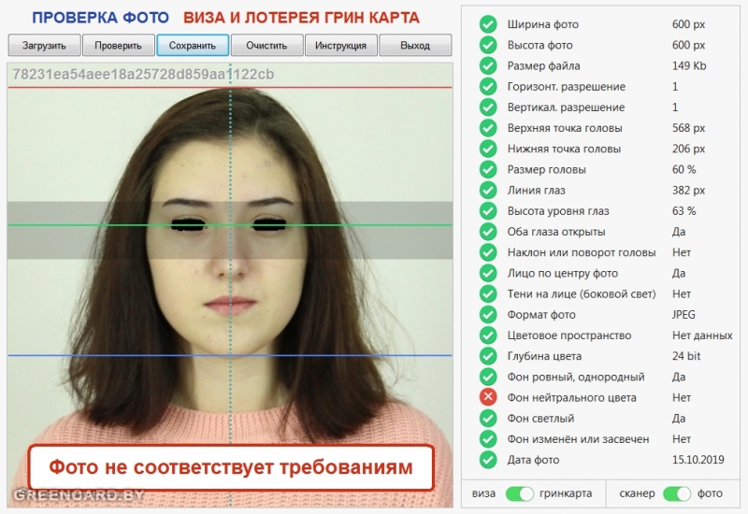Screen dimensions: 748x514
Task: Click green check icon next to Лицо по центру фото
Action: click(x=488, y=273)
